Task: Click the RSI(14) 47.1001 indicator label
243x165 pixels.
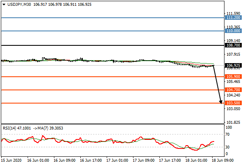Action: [17, 128]
